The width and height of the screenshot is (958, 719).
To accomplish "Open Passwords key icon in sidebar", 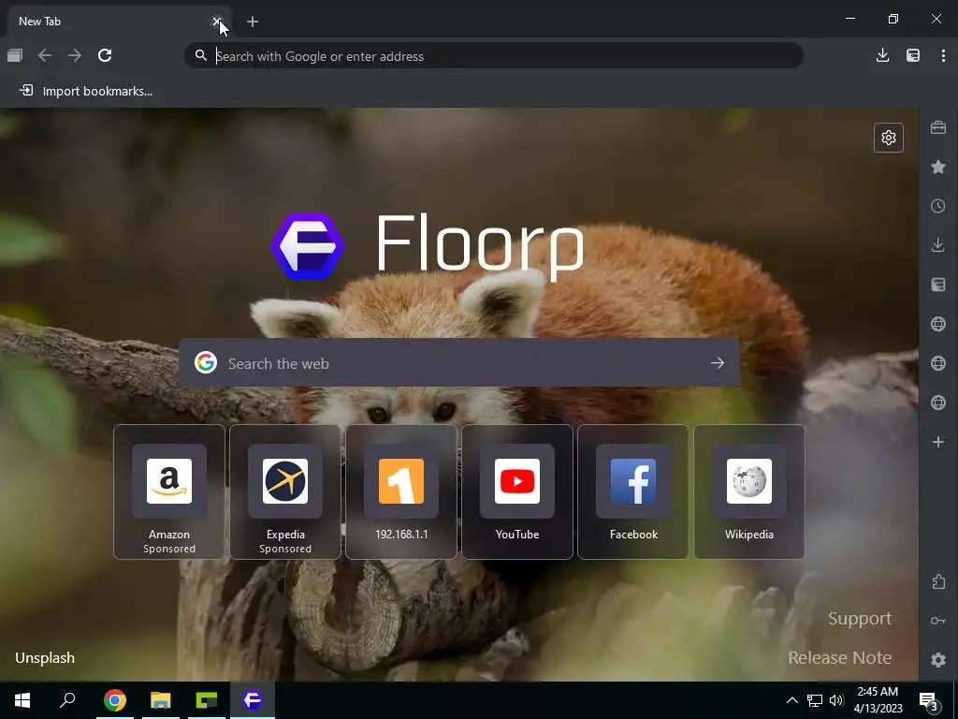I will 938,621.
